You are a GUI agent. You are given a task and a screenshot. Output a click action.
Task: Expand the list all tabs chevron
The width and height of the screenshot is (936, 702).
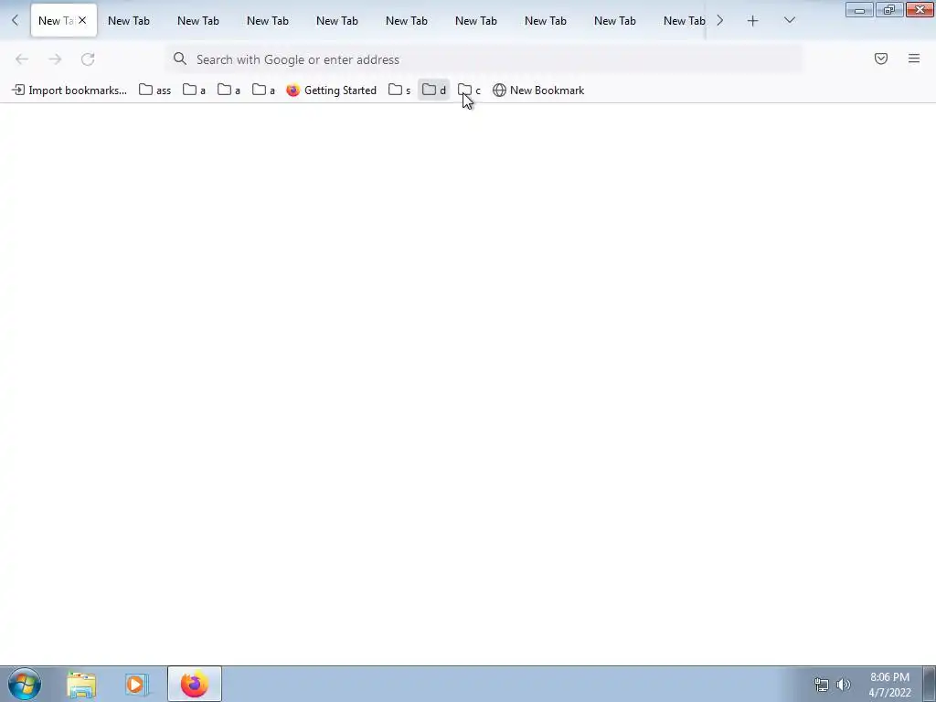click(789, 20)
